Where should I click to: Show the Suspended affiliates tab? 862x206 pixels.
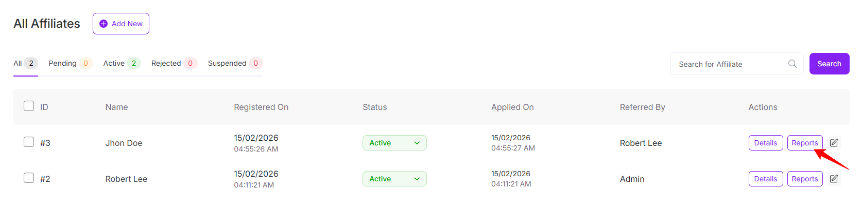click(227, 63)
